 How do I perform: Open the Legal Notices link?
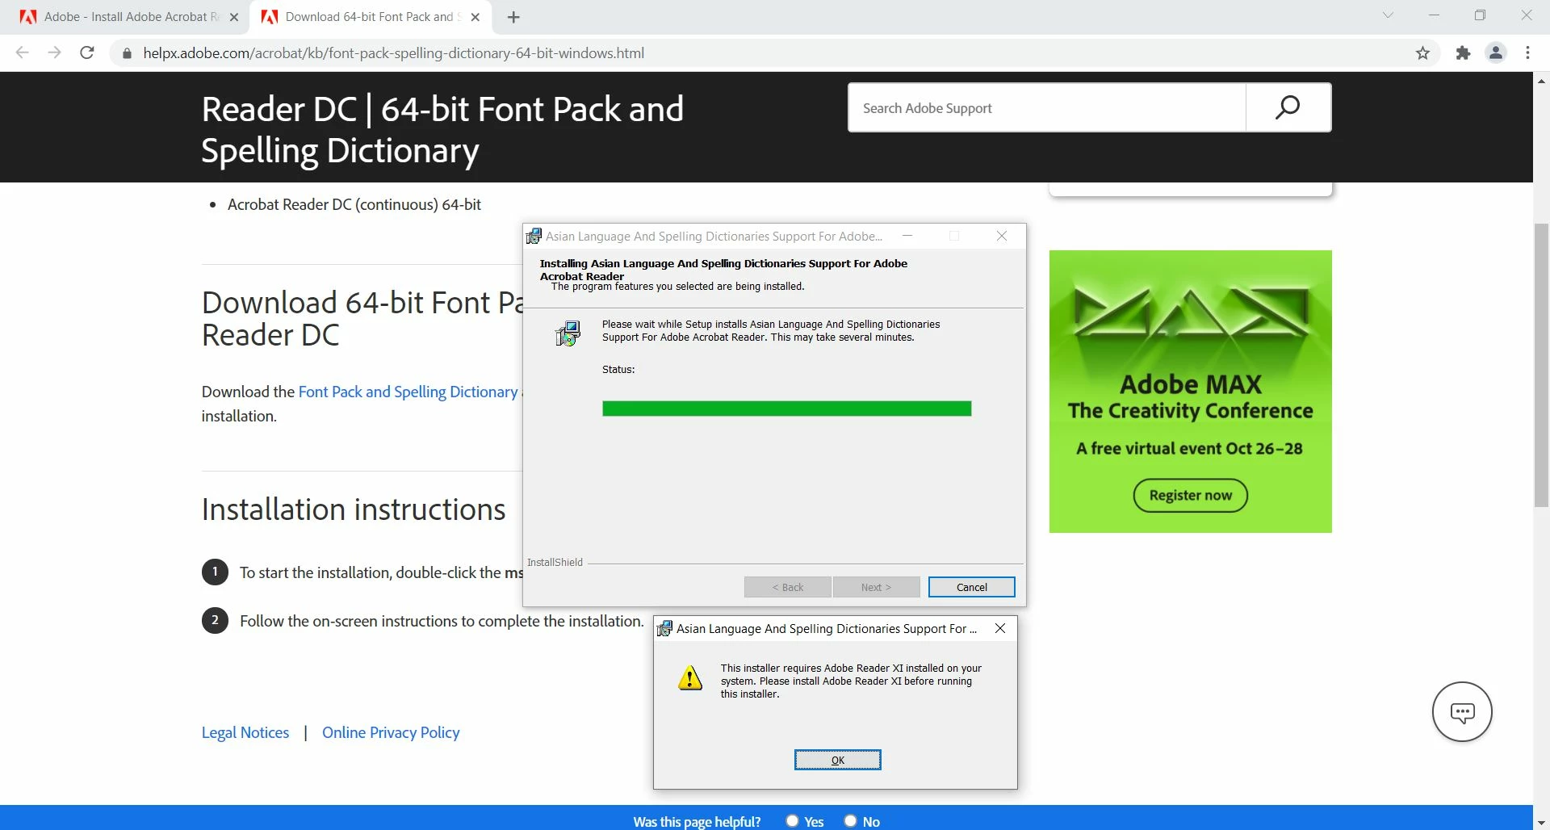(245, 732)
